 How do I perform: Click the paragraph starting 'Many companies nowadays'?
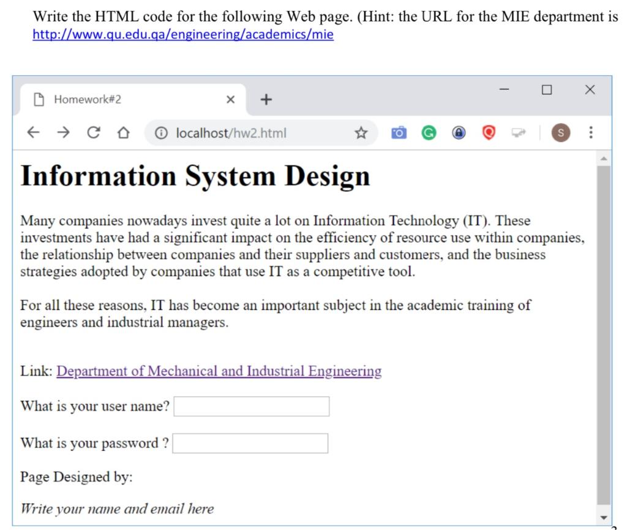pos(302,246)
